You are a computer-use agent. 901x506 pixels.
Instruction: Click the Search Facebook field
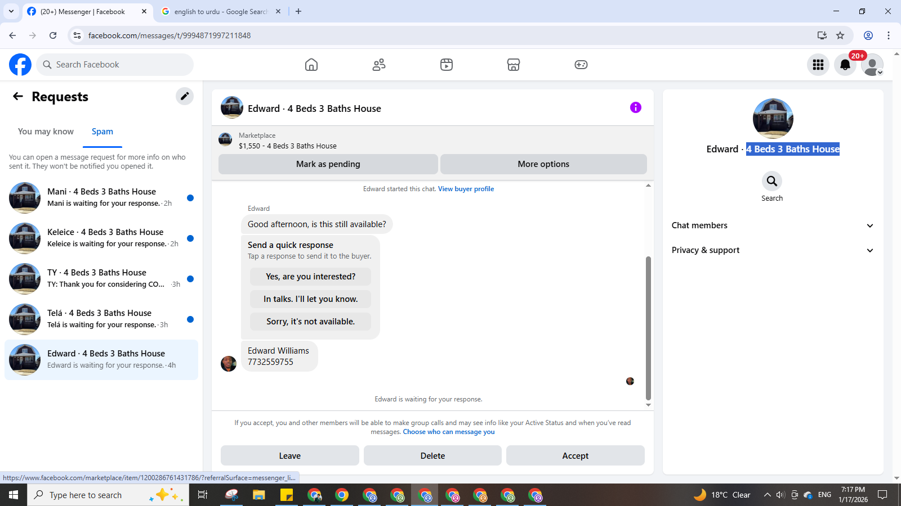tap(115, 65)
